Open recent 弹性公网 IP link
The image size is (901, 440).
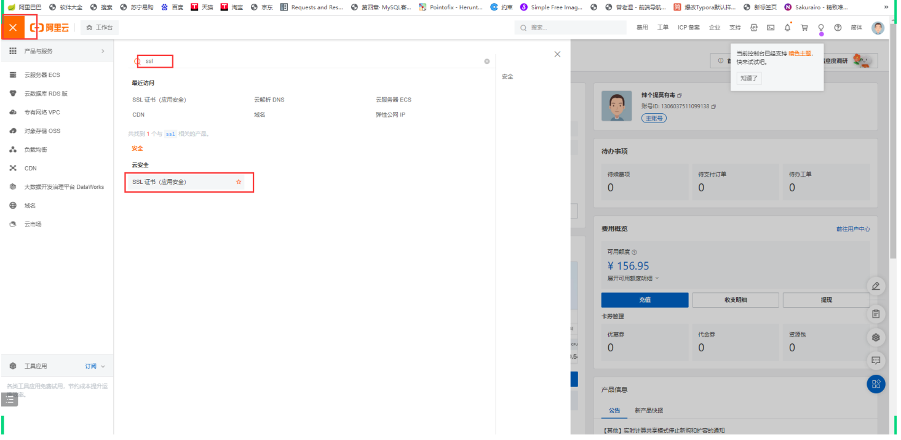tap(391, 115)
